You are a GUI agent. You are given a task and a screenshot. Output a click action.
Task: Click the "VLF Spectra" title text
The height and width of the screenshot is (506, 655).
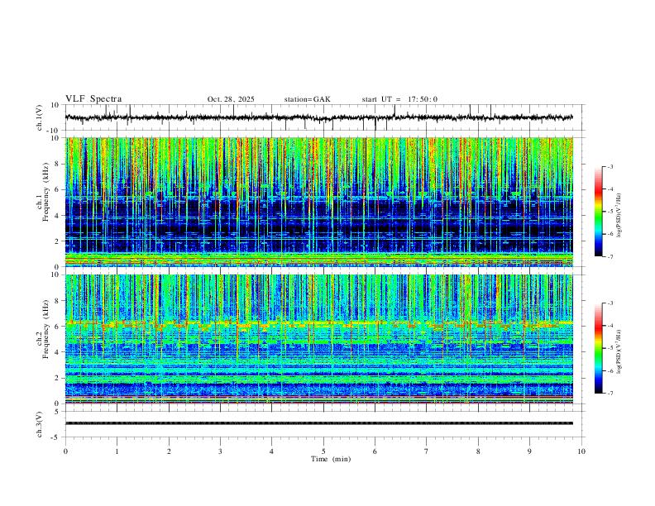tap(93, 98)
